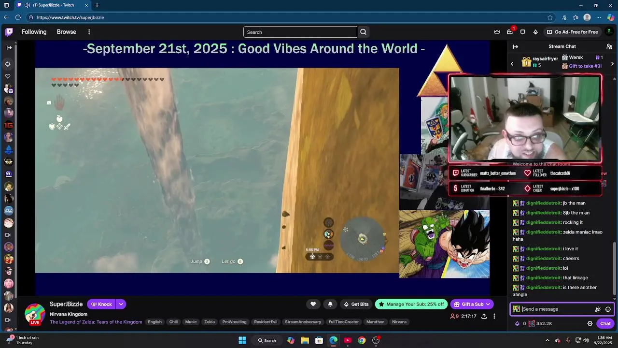Click the Twitch search field
Image resolution: width=618 pixels, height=348 pixels.
coord(300,32)
